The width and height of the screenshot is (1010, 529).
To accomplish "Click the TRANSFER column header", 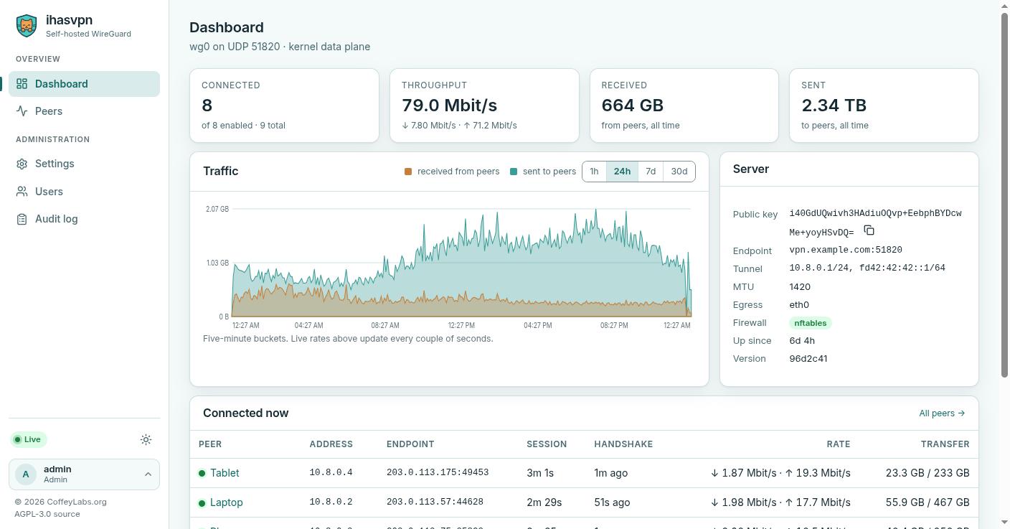I will coord(945,444).
